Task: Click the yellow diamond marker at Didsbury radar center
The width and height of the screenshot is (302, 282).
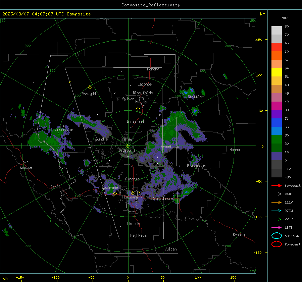Action: pyautogui.click(x=128, y=146)
